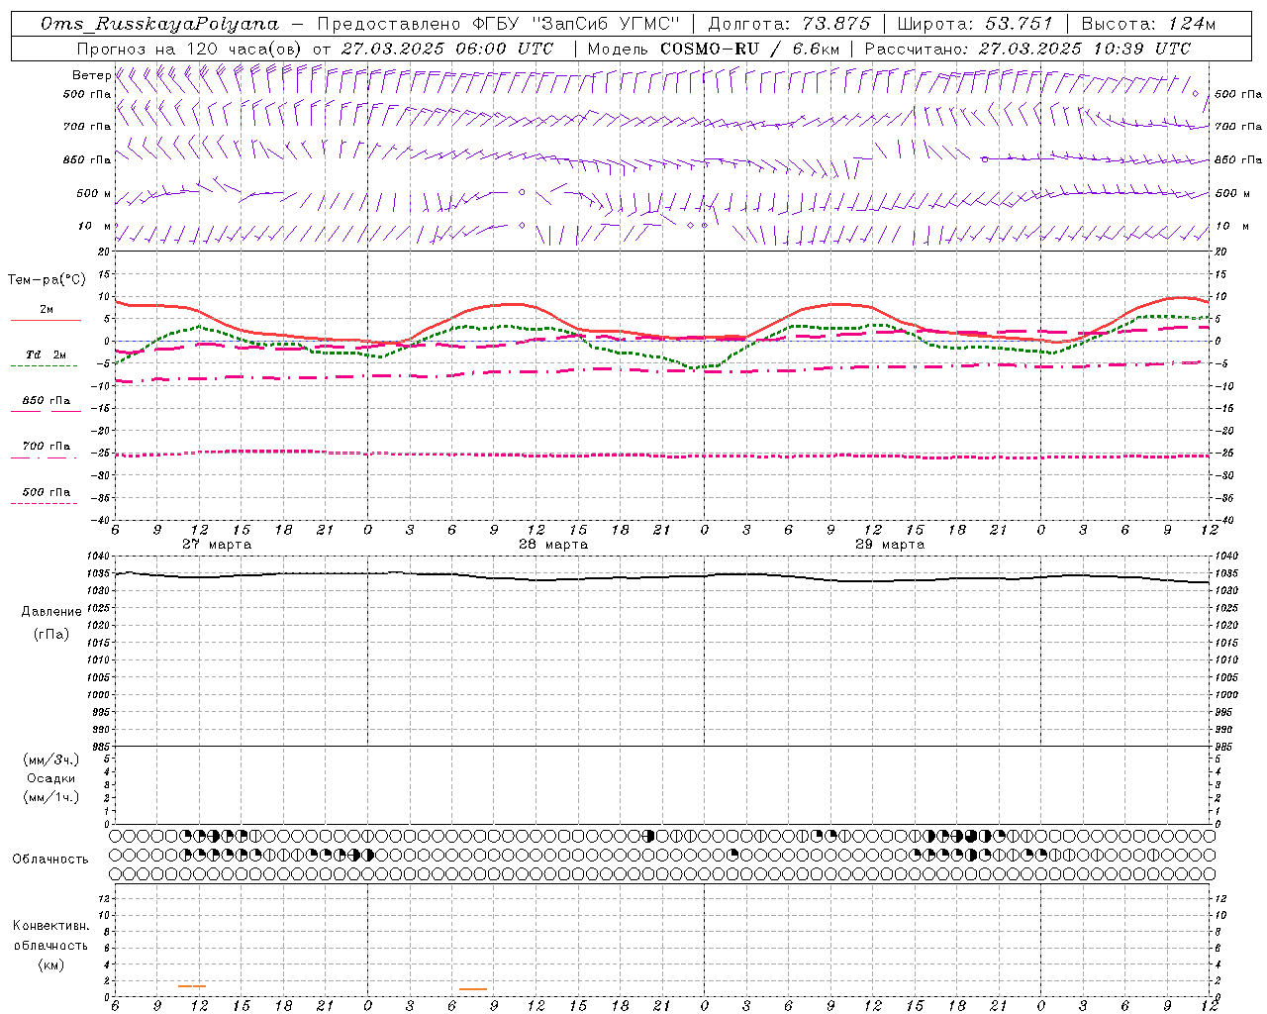The height and width of the screenshot is (1014, 1267).
Task: Click the 500 гПа dotted legend line
Action: tap(44, 503)
